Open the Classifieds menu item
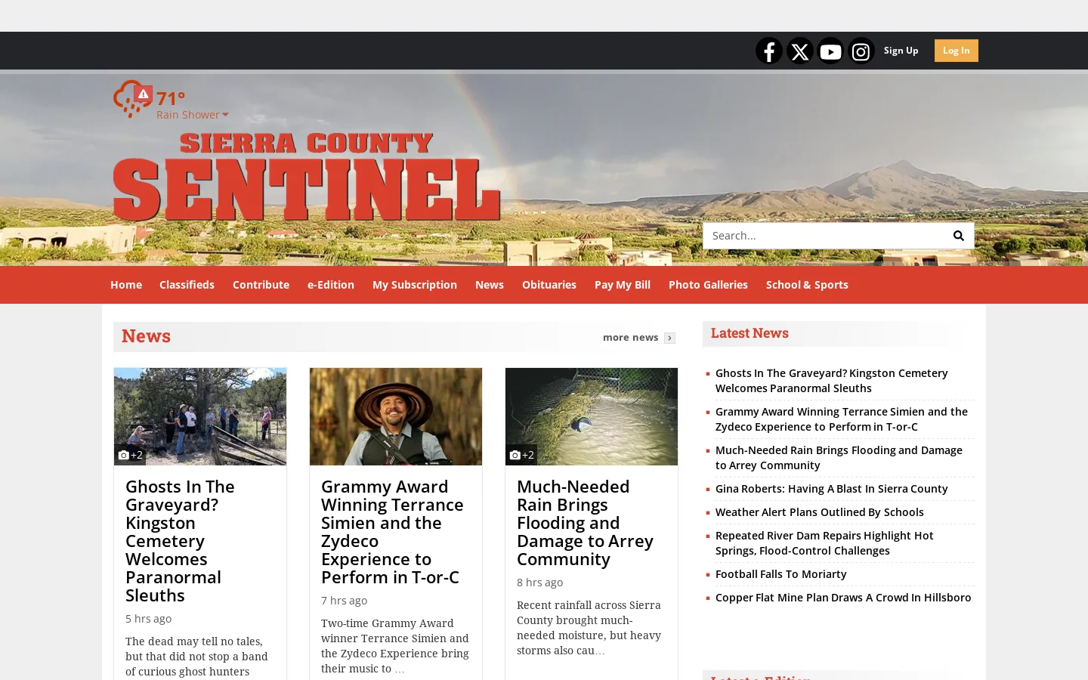Image resolution: width=1088 pixels, height=680 pixels. [187, 285]
